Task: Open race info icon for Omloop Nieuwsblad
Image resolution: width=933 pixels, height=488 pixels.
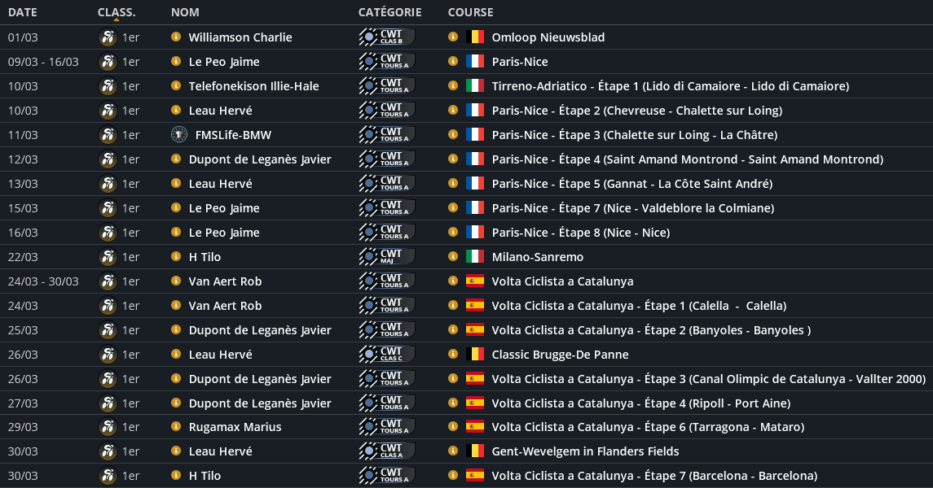Action: pos(453,37)
